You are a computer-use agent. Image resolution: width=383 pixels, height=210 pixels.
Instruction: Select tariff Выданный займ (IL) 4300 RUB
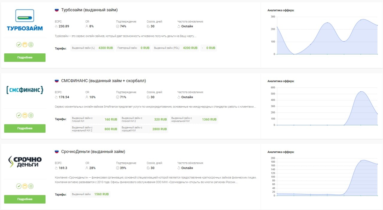92,48
